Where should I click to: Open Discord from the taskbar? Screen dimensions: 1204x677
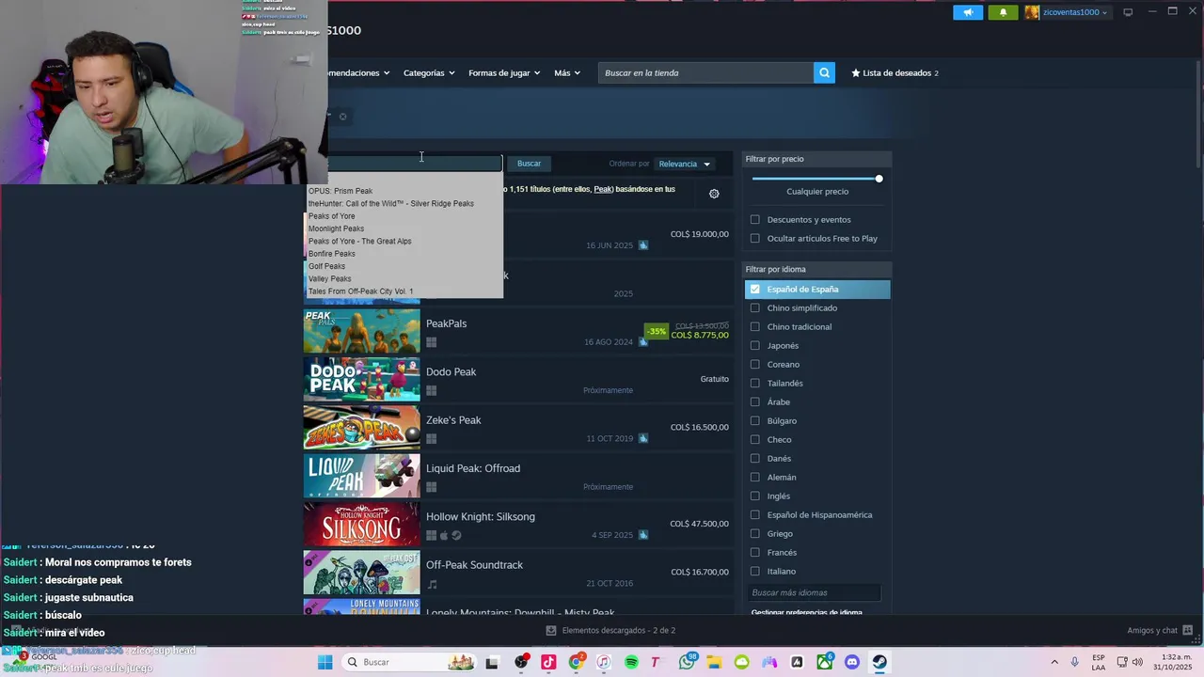coord(852,662)
